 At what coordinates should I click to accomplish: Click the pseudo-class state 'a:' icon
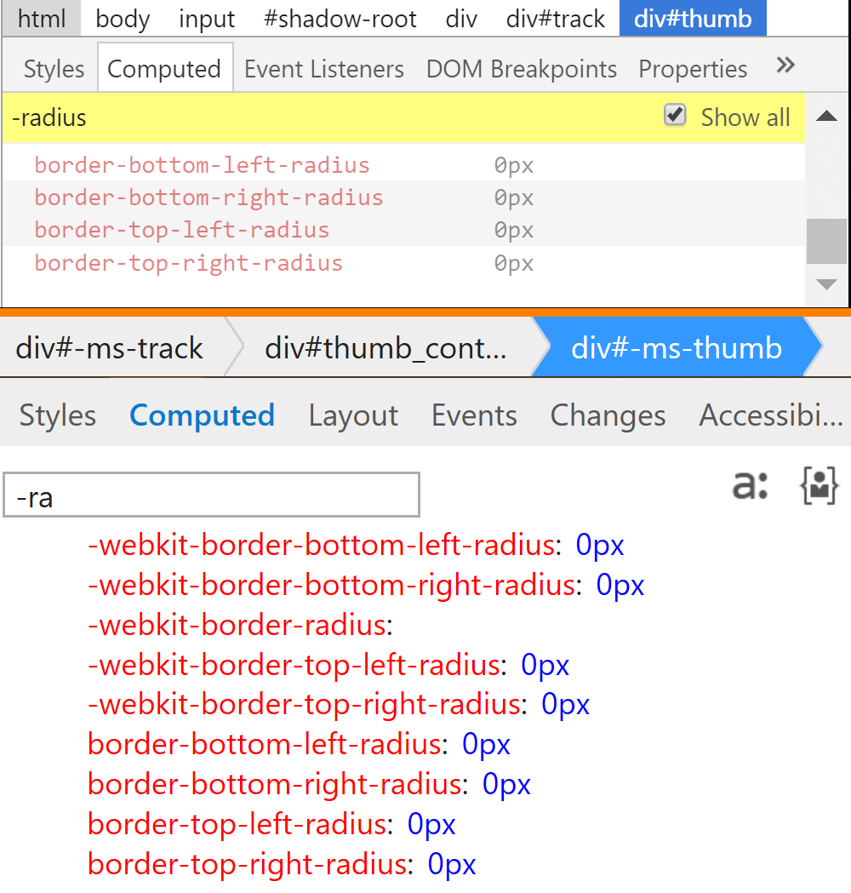pyautogui.click(x=750, y=485)
